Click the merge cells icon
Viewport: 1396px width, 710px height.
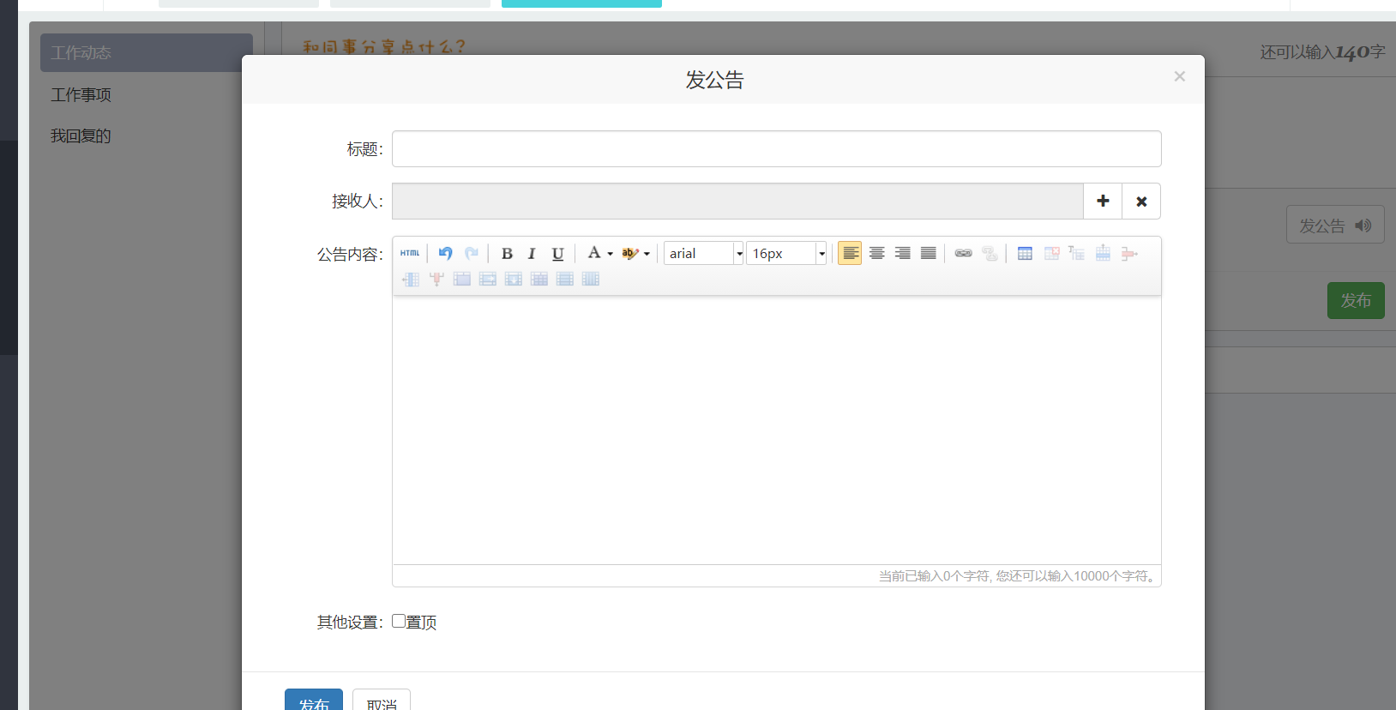[x=462, y=279]
